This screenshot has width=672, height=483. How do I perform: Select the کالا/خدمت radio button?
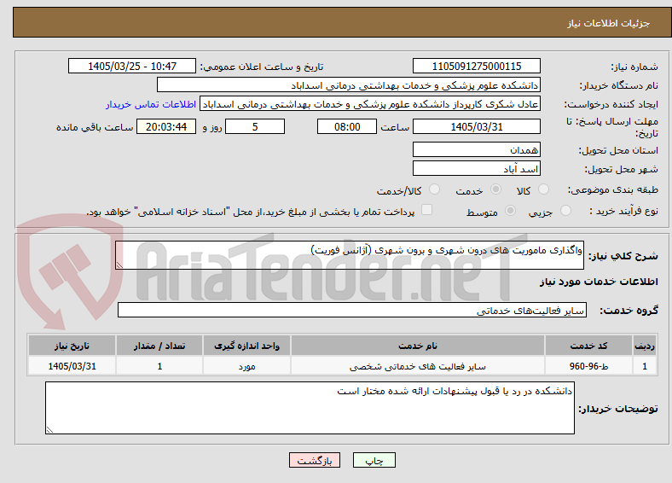point(435,189)
